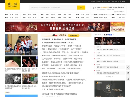Open the 电视剧 channel link

53,15
